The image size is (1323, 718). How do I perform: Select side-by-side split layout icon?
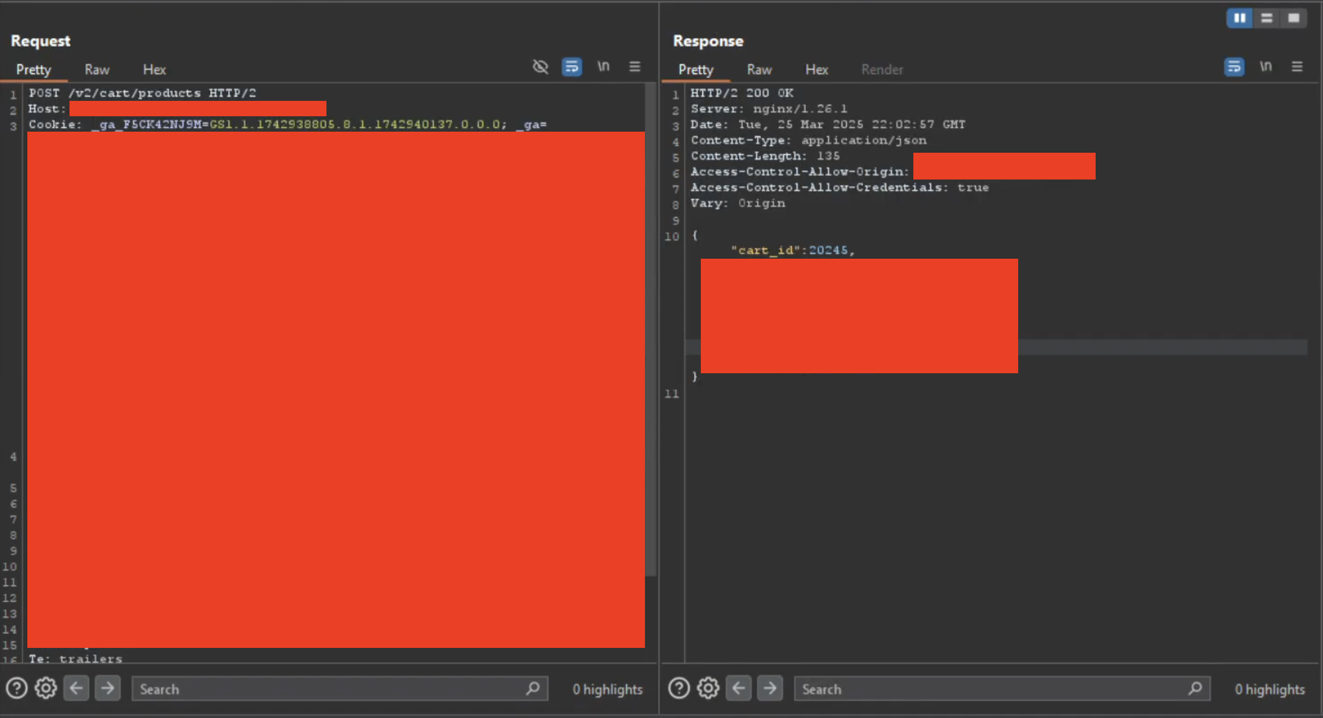tap(1240, 18)
